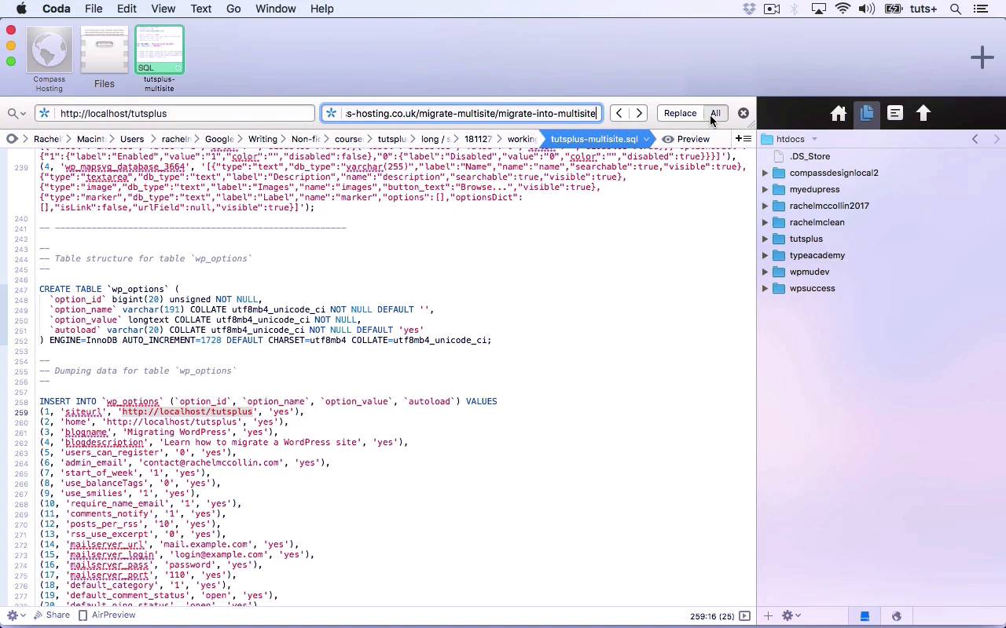
Task: Open the code navigator icon in sidebar
Action: [895, 113]
